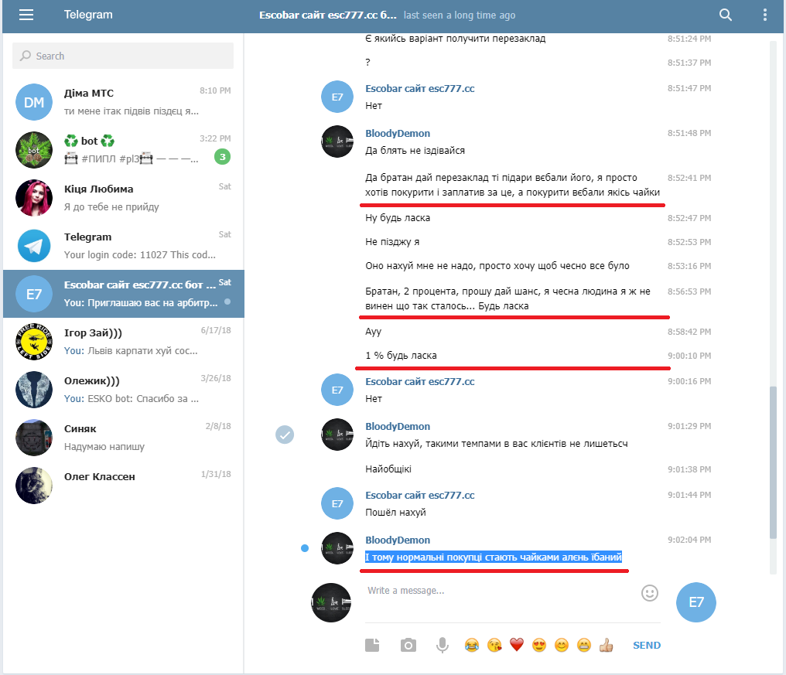
Task: Click the search magnifier icon in header
Action: (x=725, y=15)
